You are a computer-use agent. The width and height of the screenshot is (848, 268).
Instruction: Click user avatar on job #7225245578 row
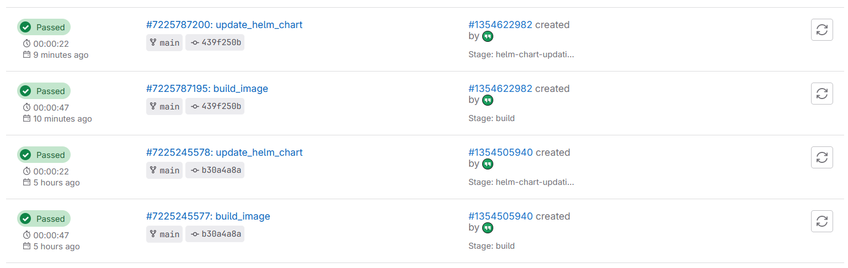(488, 164)
